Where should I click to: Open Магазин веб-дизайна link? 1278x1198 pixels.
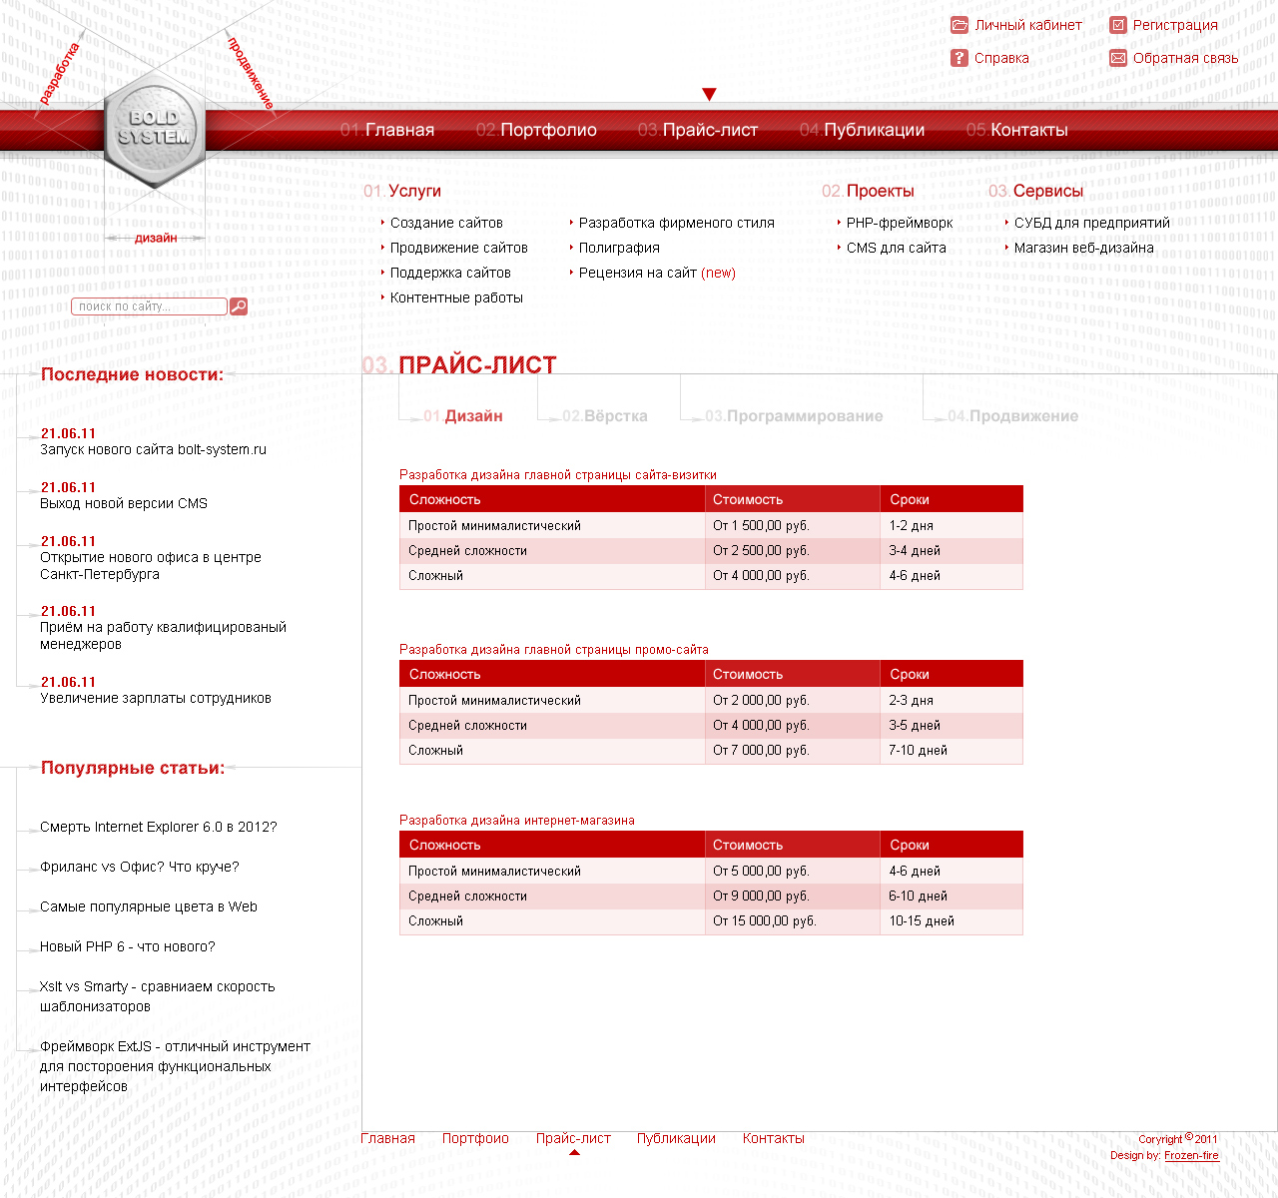1084,248
